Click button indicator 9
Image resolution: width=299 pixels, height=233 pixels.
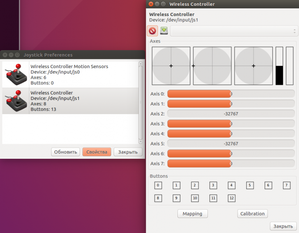tap(176, 198)
